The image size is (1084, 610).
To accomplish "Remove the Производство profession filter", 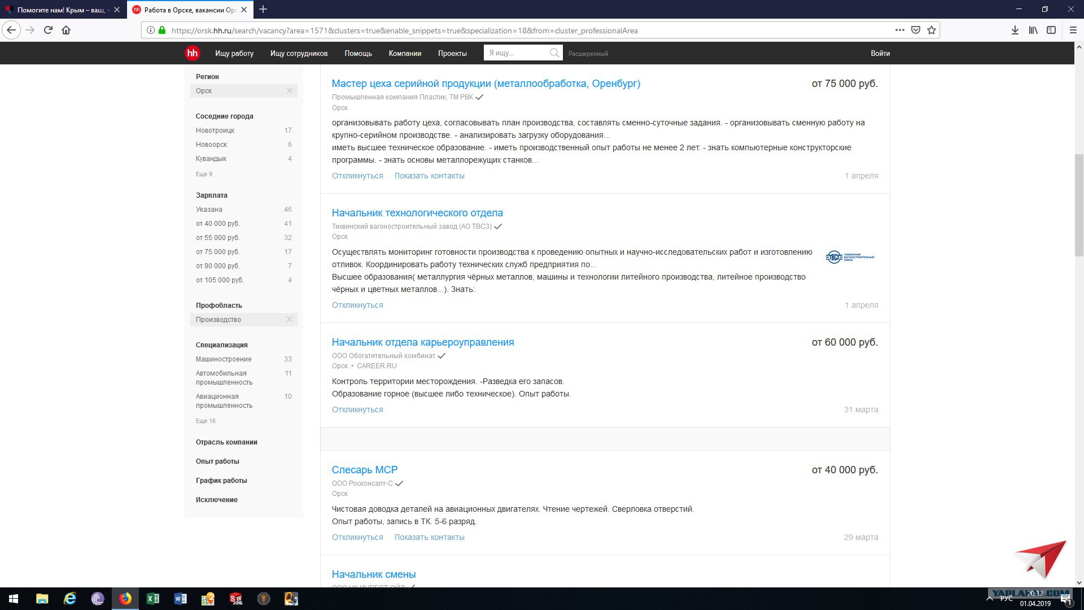I will 290,319.
